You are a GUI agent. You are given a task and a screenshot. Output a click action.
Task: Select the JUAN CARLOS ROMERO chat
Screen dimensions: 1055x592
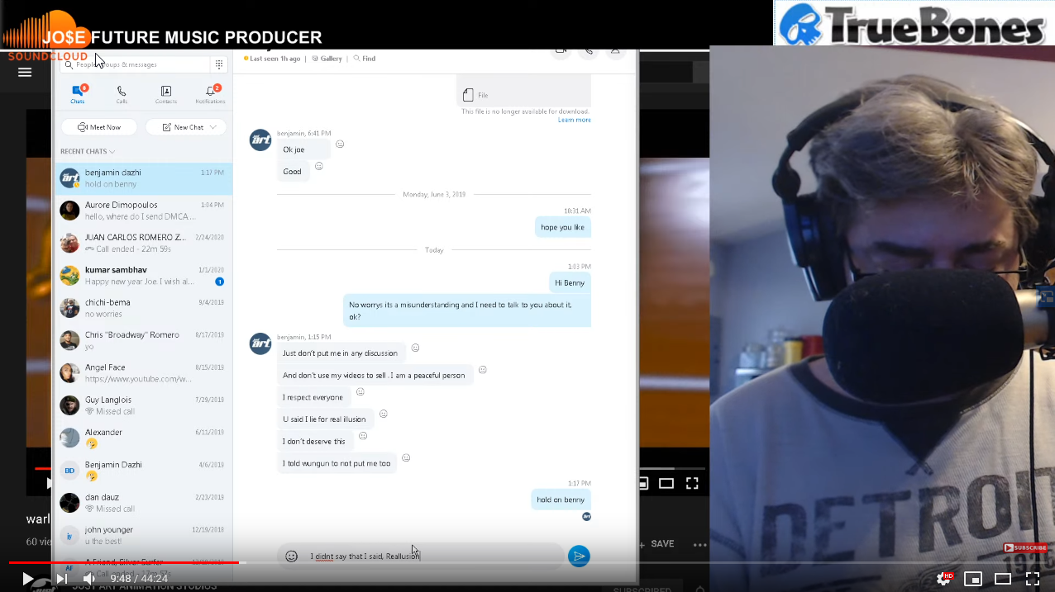tap(143, 243)
